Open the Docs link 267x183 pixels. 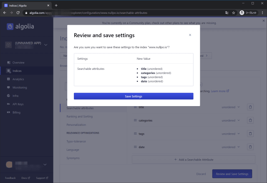pyautogui.click(x=26, y=178)
